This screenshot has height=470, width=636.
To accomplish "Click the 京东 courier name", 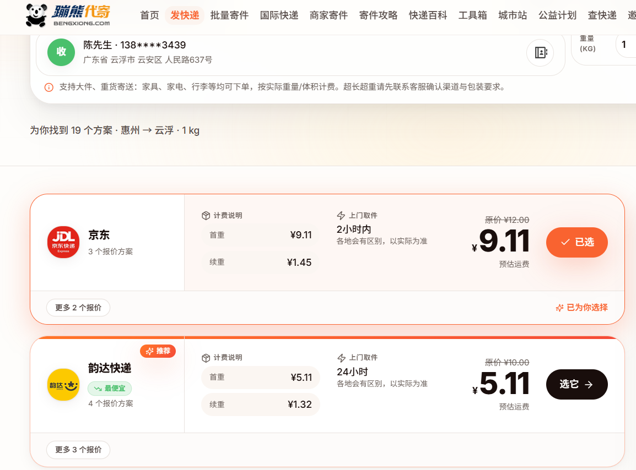I will (99, 235).
